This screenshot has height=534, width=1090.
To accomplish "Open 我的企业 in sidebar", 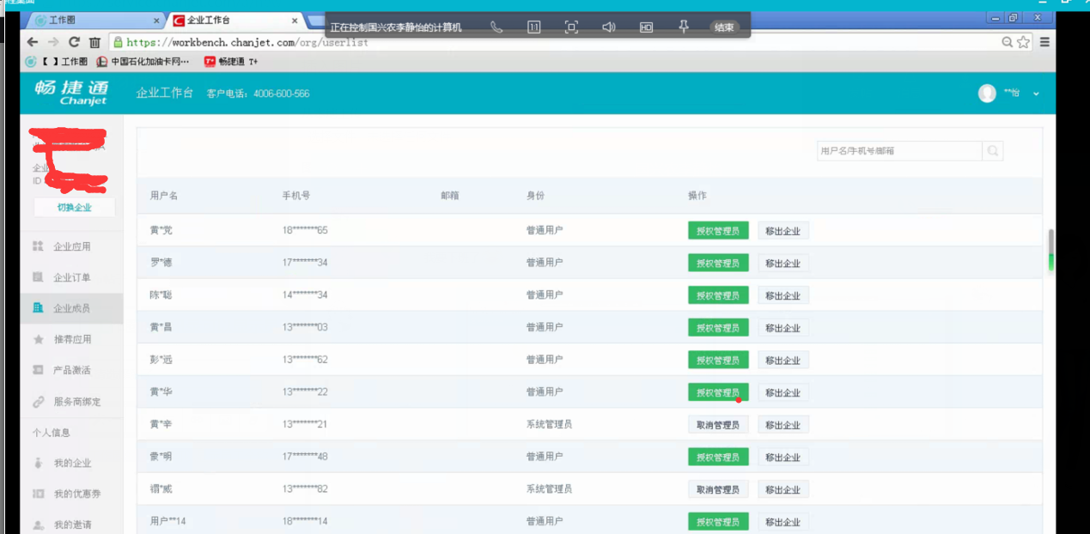I will point(71,463).
